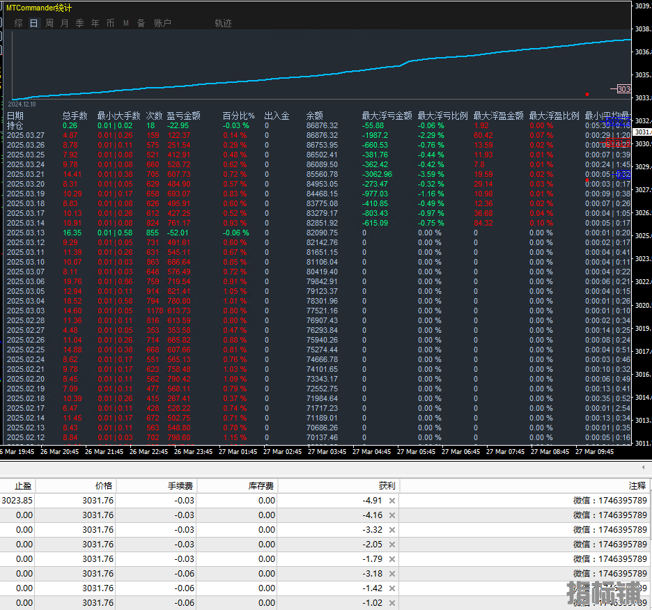
Task: Select the 2025.03.13 loss day row
Action: click(318, 233)
